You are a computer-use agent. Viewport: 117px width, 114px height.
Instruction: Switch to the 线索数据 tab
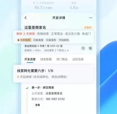(46, 59)
